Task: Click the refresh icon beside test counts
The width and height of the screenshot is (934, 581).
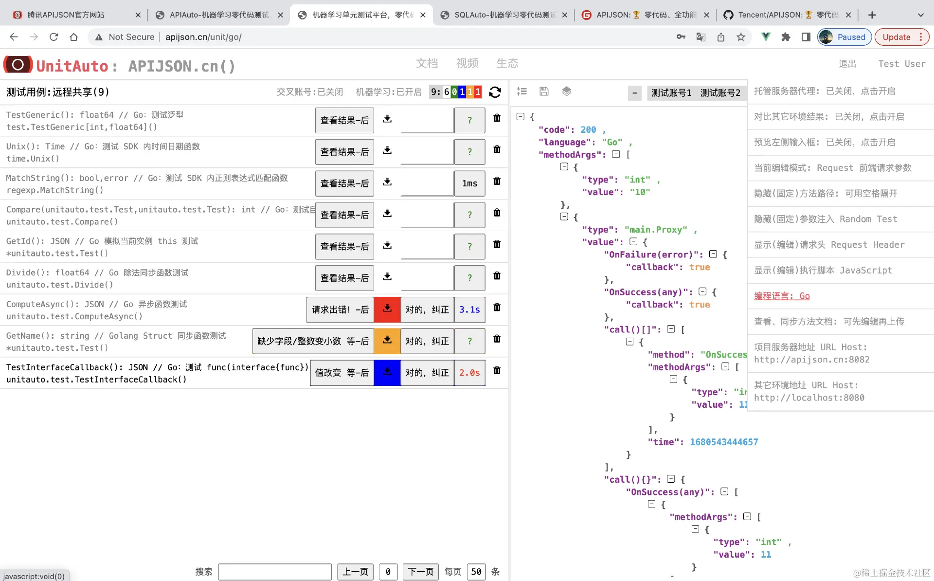Action: (x=495, y=92)
